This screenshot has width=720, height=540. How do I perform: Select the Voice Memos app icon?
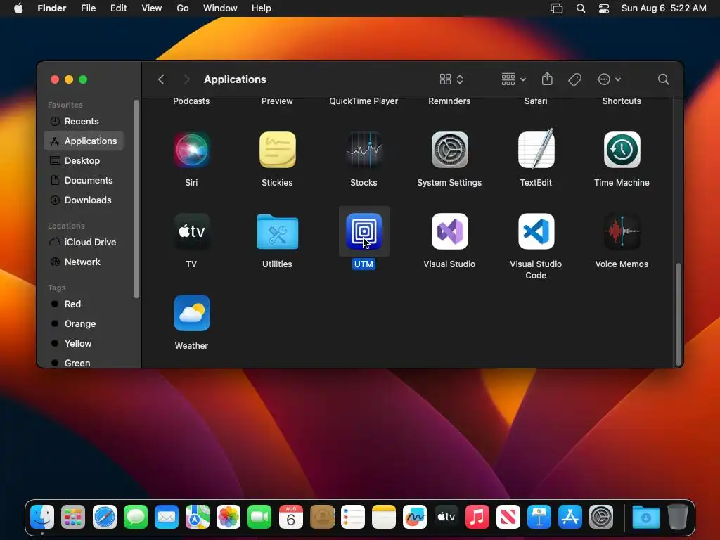[x=622, y=231]
